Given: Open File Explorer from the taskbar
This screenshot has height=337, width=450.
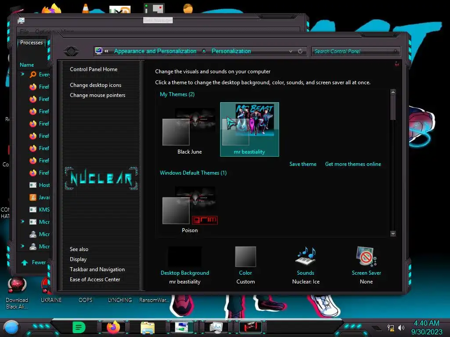Looking at the screenshot, I should click(x=148, y=327).
